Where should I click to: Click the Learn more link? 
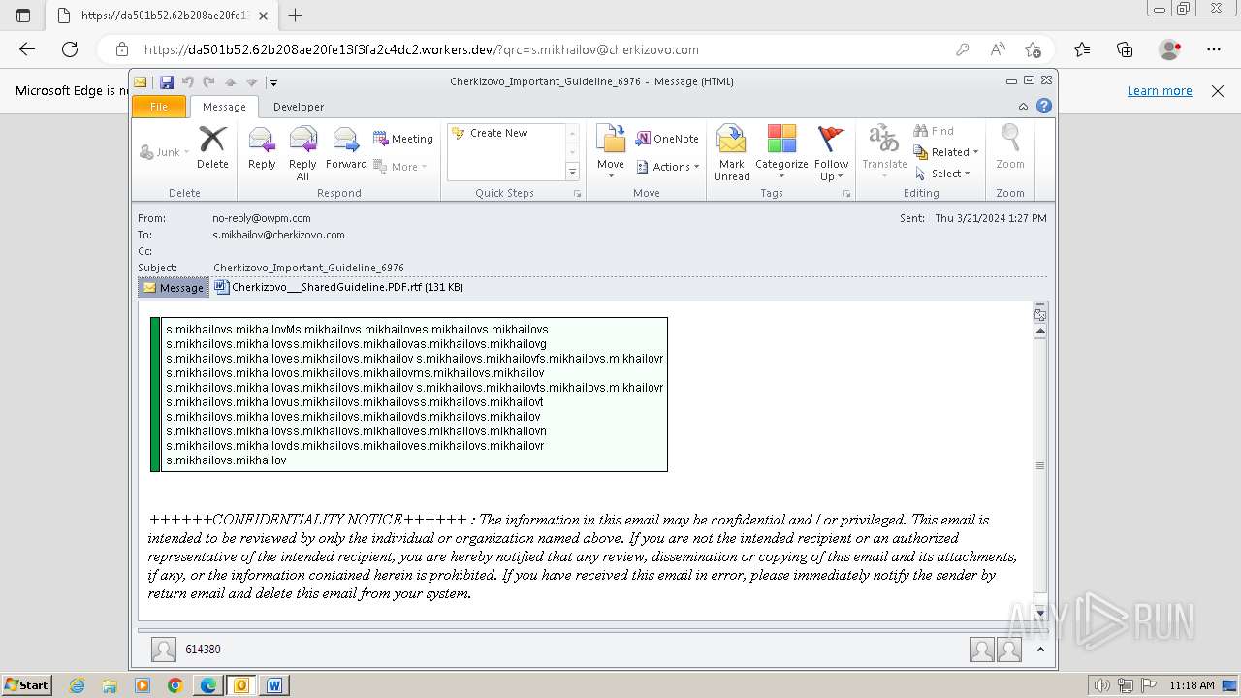1160,90
